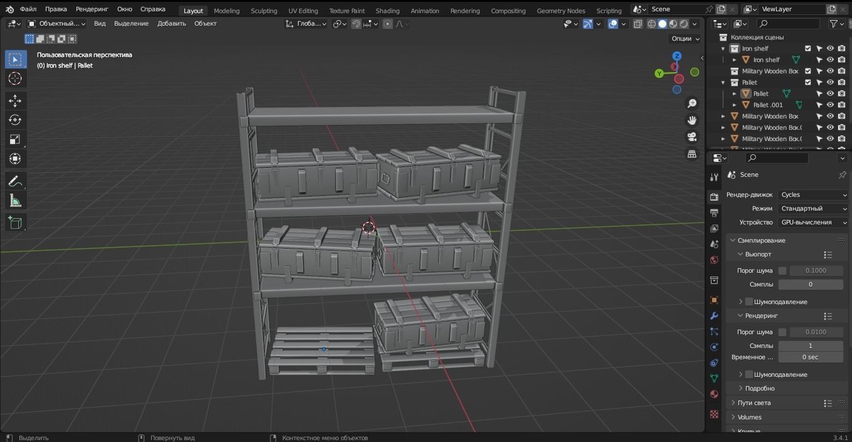Switch to the Modeling workspace tab
The image size is (852, 442).
226,11
